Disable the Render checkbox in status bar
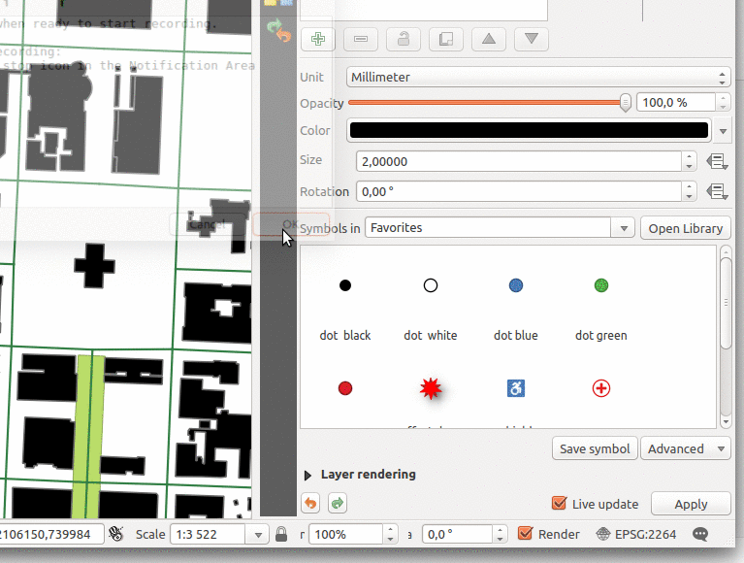 [526, 534]
